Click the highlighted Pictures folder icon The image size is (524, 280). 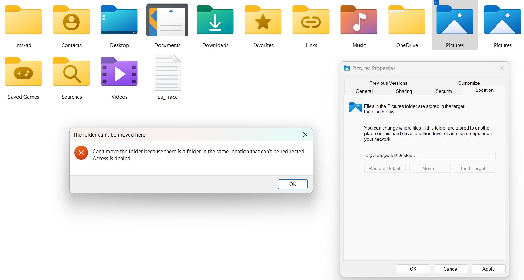click(455, 20)
